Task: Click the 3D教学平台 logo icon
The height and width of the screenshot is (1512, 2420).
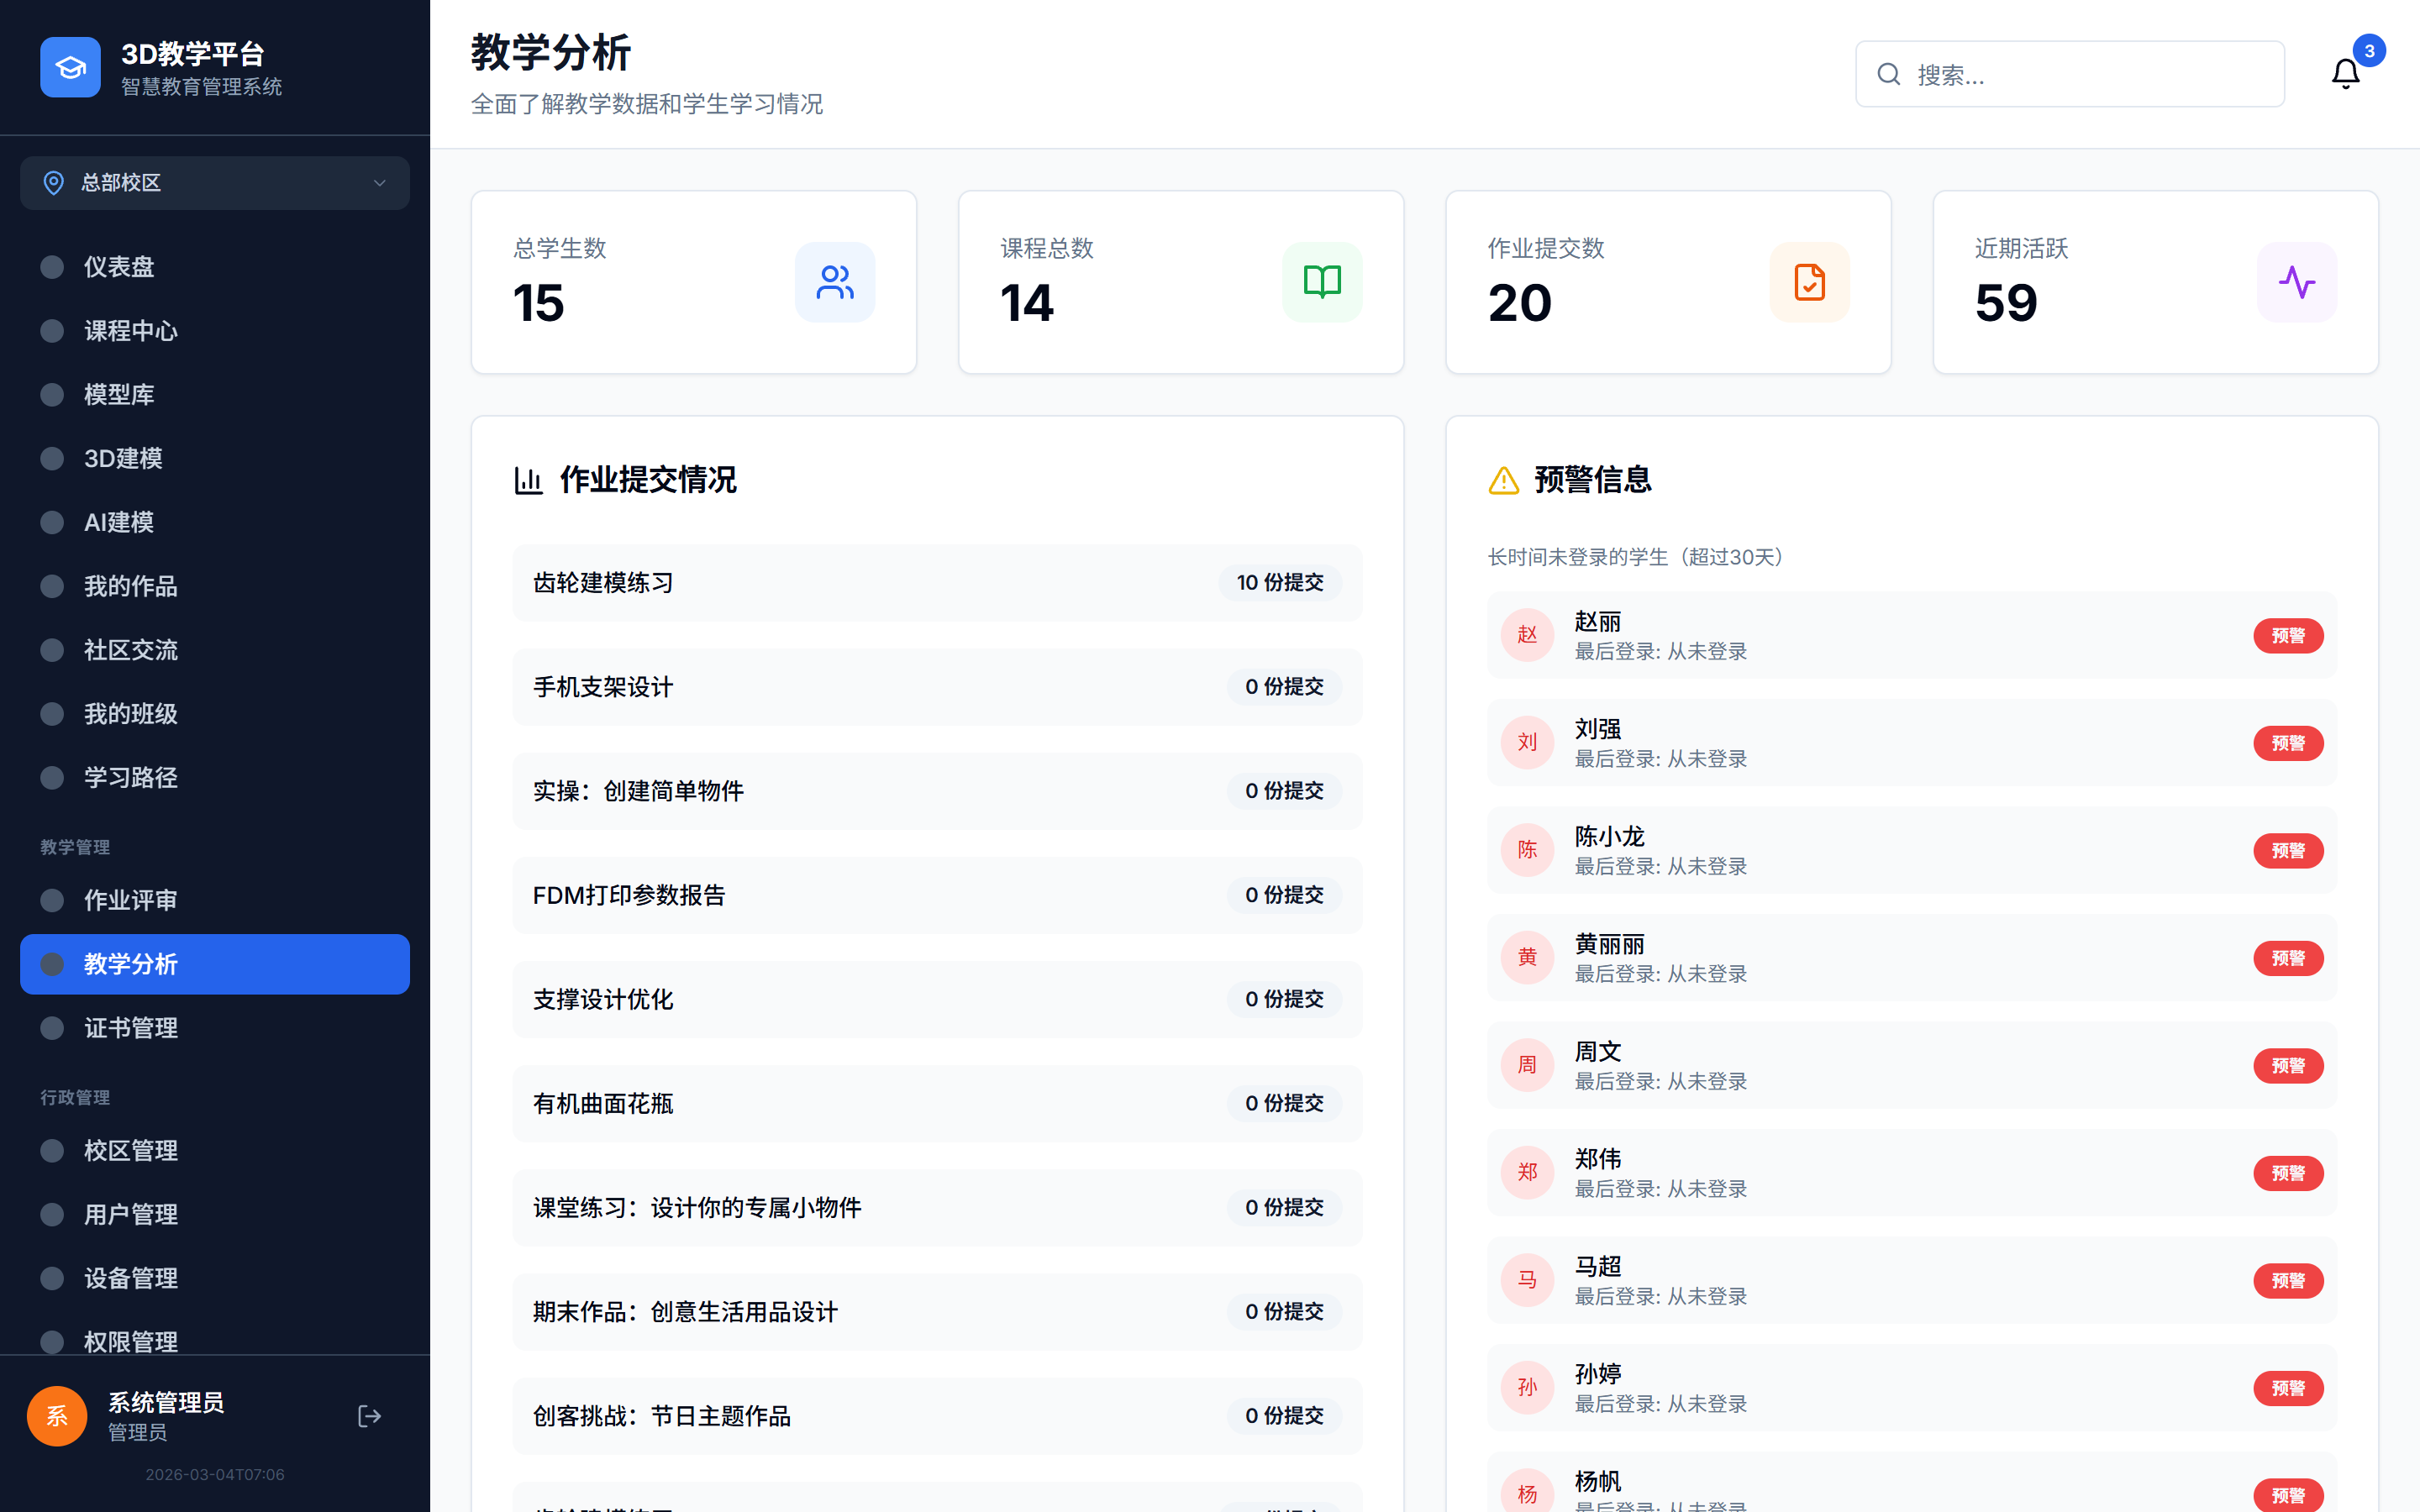Action: (69, 66)
